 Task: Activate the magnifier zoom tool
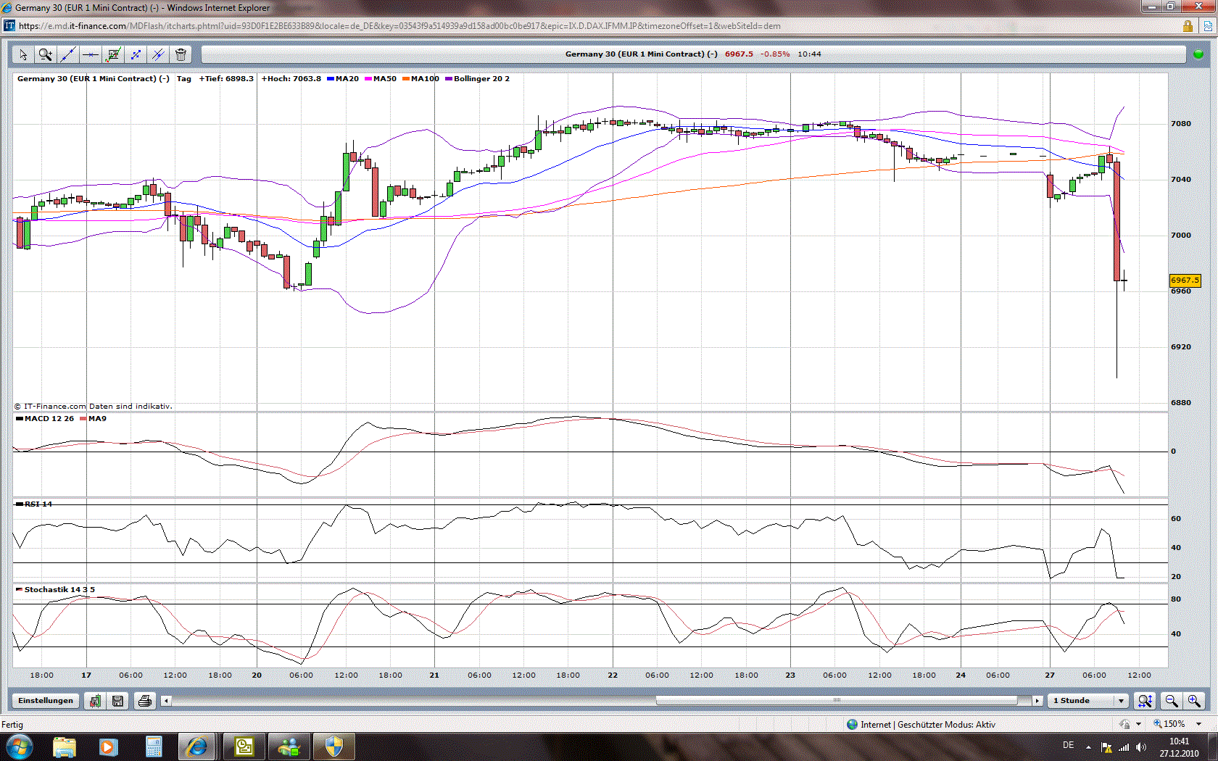pos(45,54)
